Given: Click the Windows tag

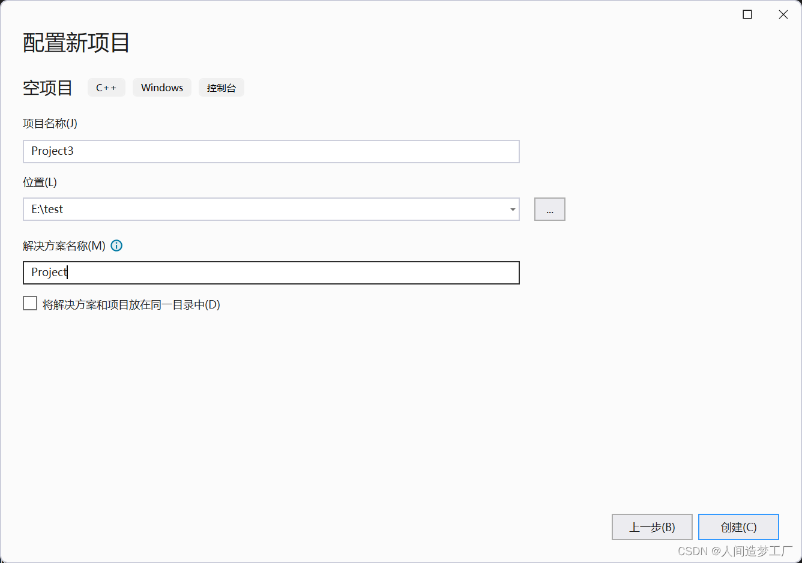Looking at the screenshot, I should (x=162, y=88).
